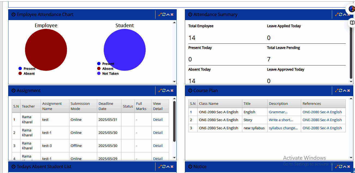
Task: Refresh the Employee Attendance Chart panel
Action: pyautogui.click(x=164, y=14)
